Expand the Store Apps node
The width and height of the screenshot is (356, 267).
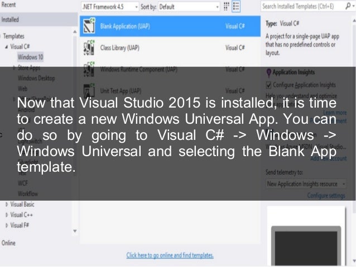(14, 67)
